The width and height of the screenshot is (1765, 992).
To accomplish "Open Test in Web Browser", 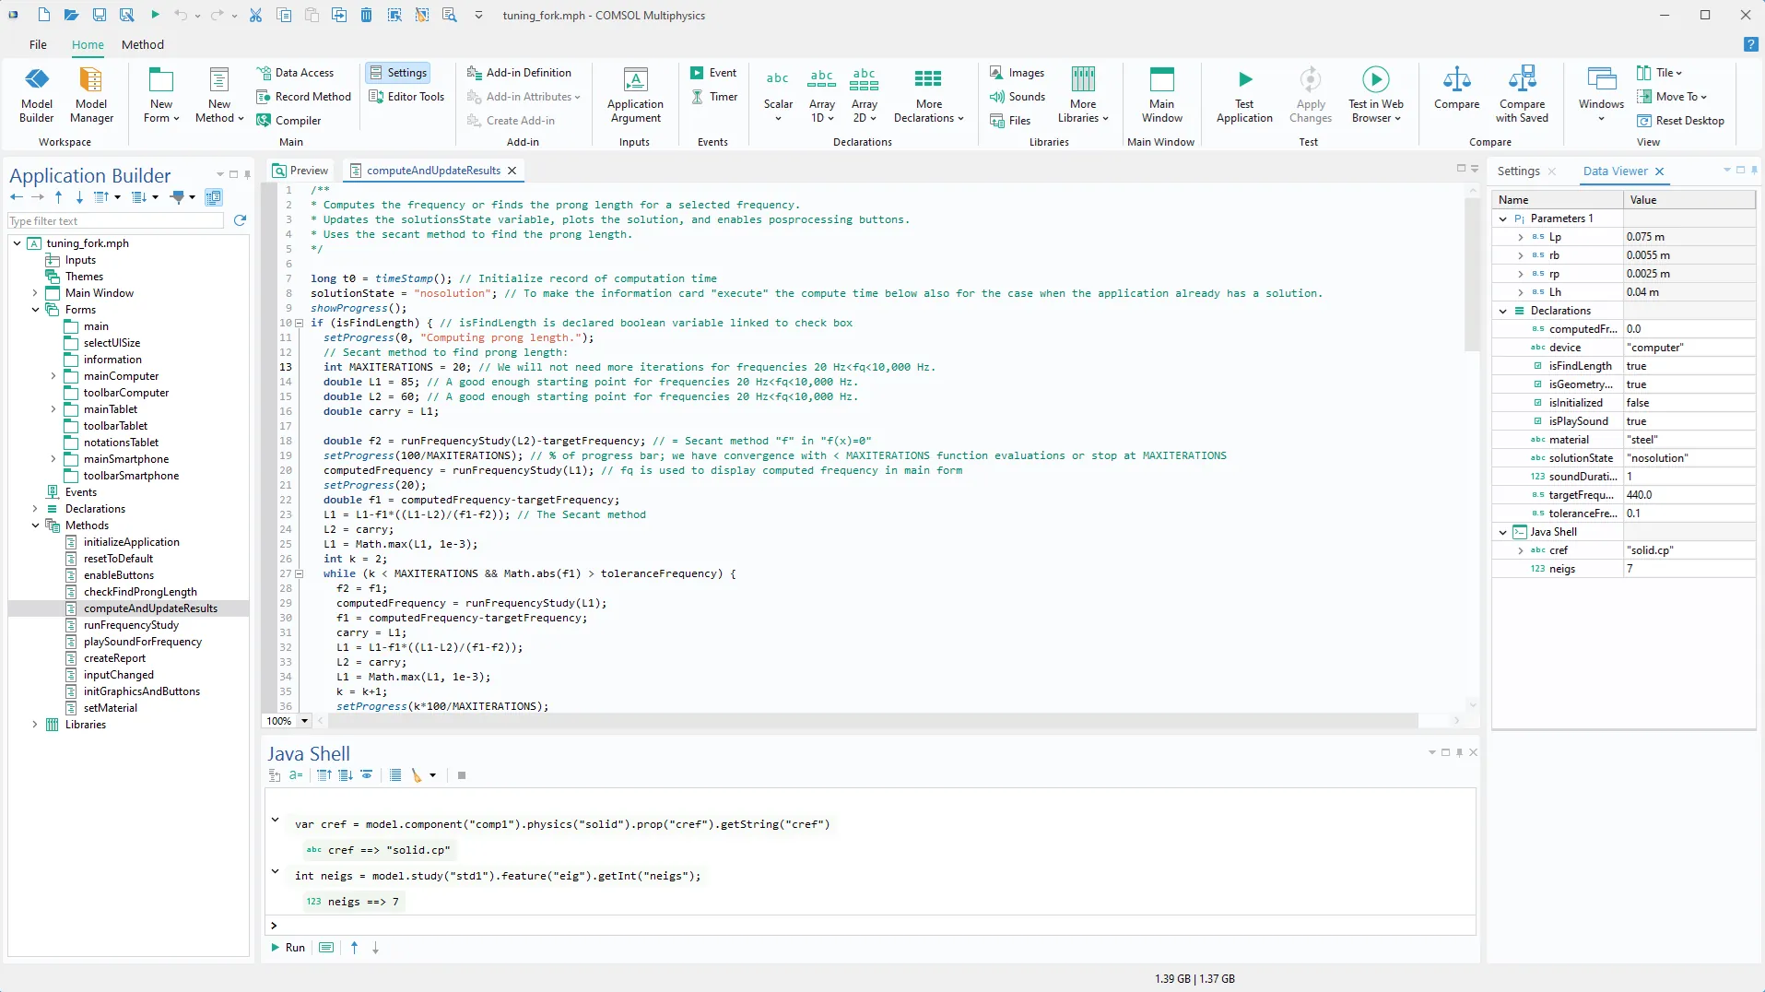I will click(x=1375, y=95).
